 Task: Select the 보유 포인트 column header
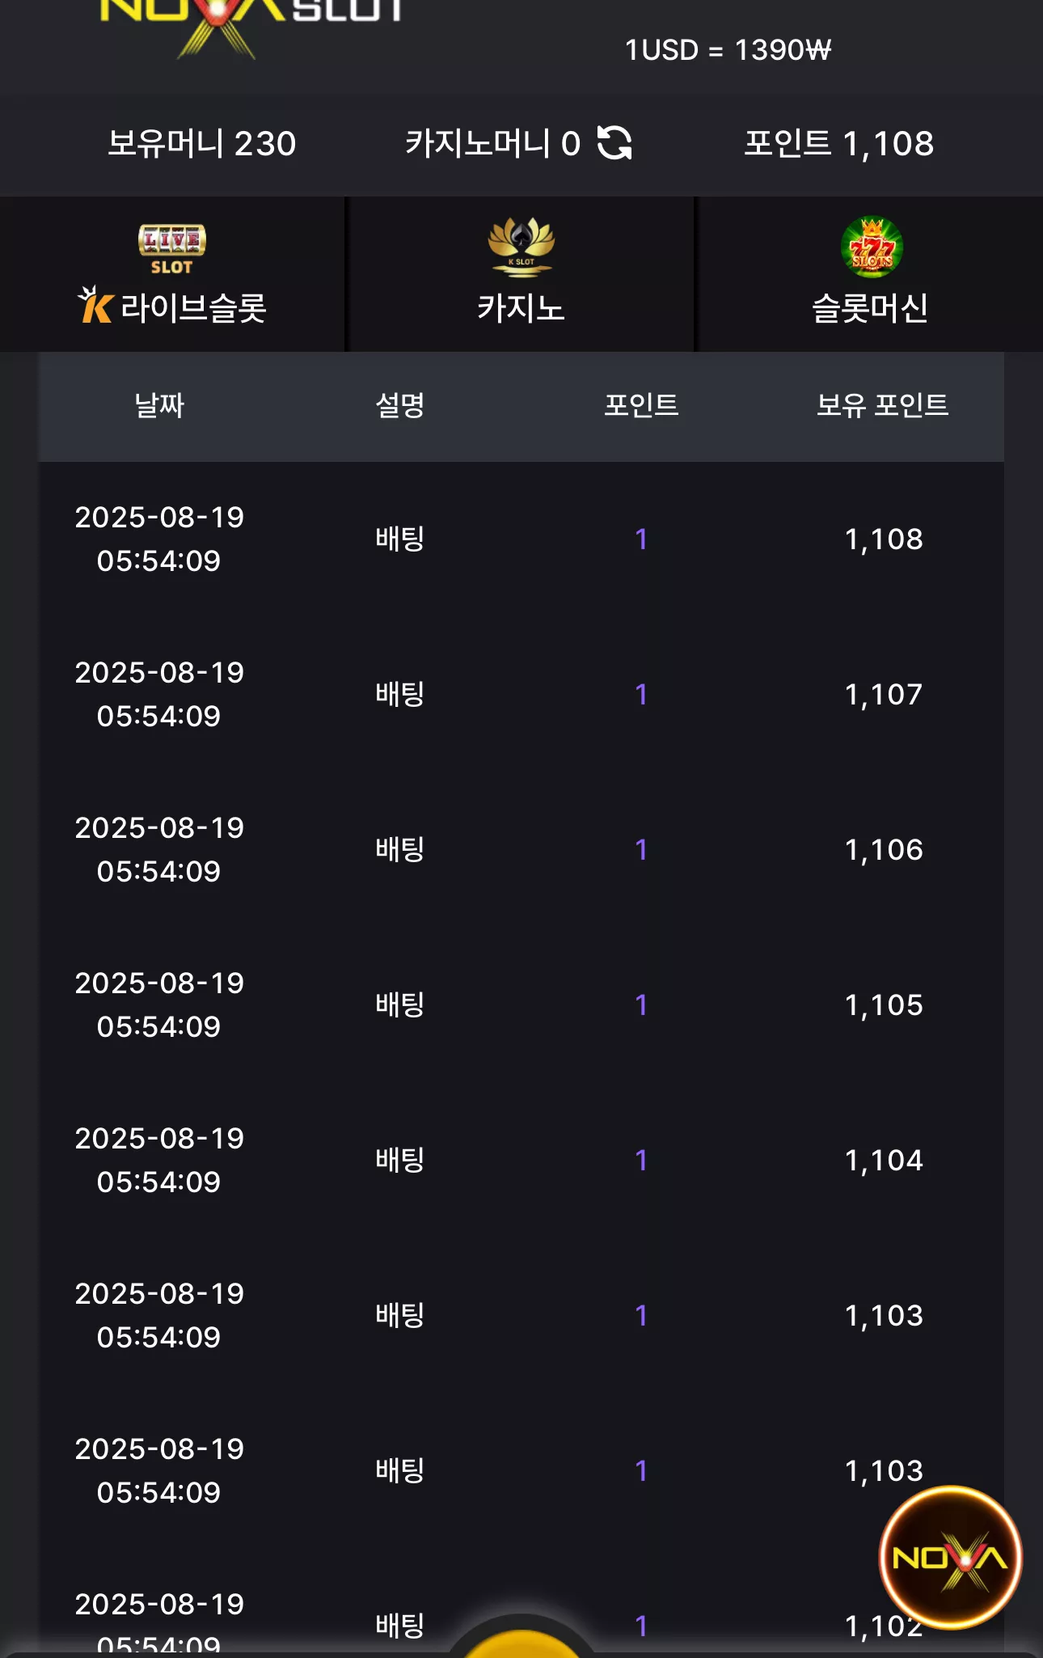pyautogui.click(x=882, y=404)
